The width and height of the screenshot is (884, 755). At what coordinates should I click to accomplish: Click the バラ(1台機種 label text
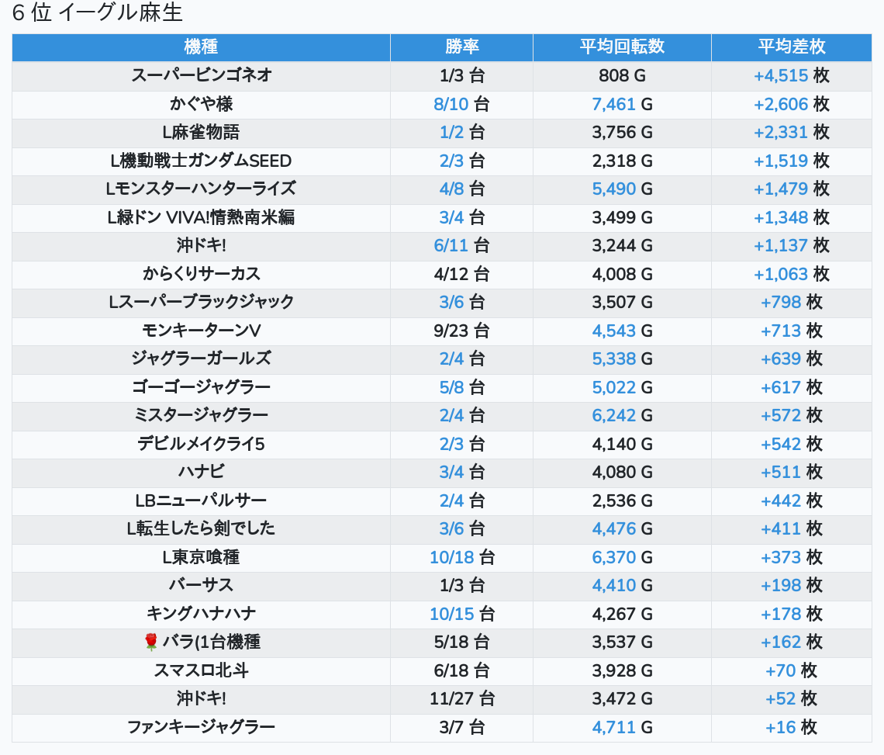[212, 642]
